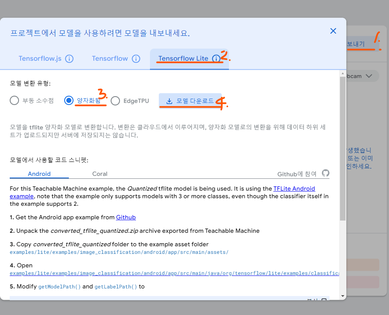Click the converted_tflite_quantized.zip text
The height and width of the screenshot is (315, 389).
(x=95, y=231)
